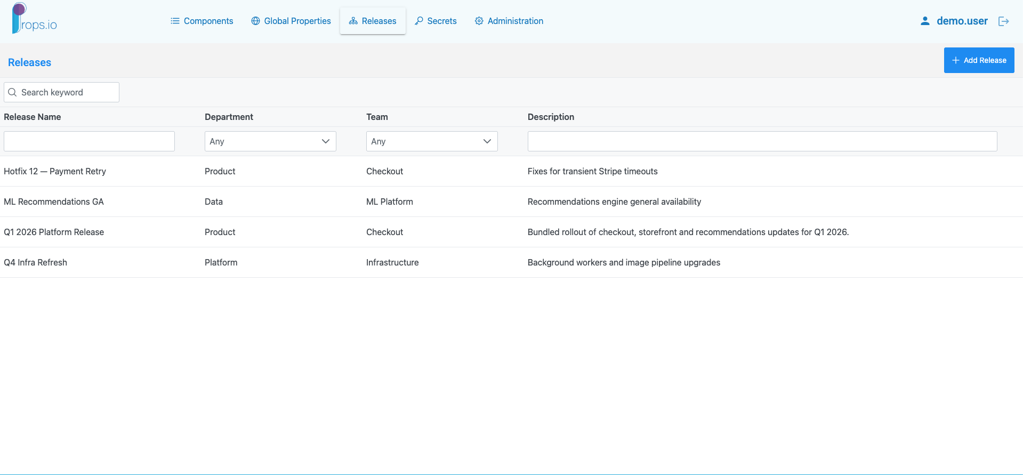Open the Q1 2026 Platform Release row
The image size is (1023, 475).
pyautogui.click(x=511, y=232)
